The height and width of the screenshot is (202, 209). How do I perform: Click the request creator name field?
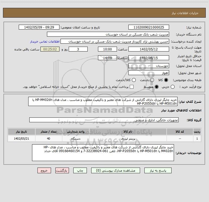(x=115, y=41)
